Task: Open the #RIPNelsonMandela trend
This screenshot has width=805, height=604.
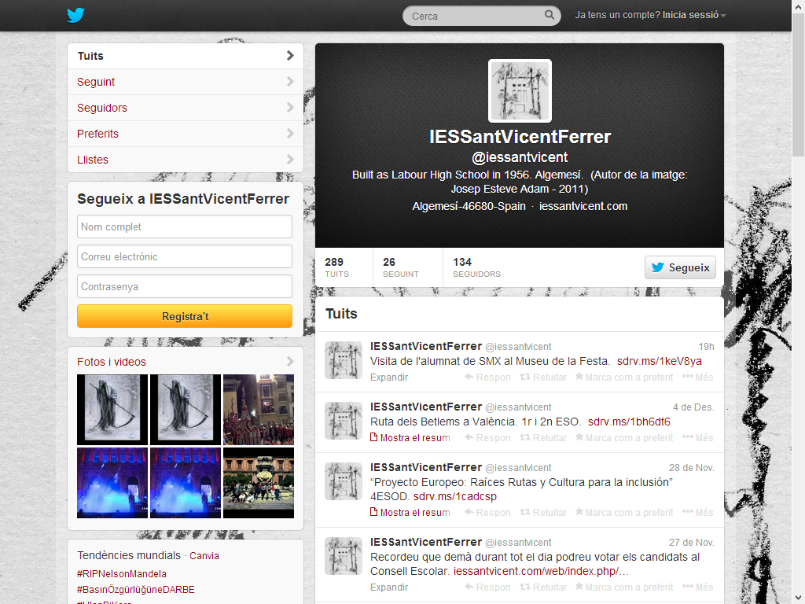Action: [x=122, y=573]
